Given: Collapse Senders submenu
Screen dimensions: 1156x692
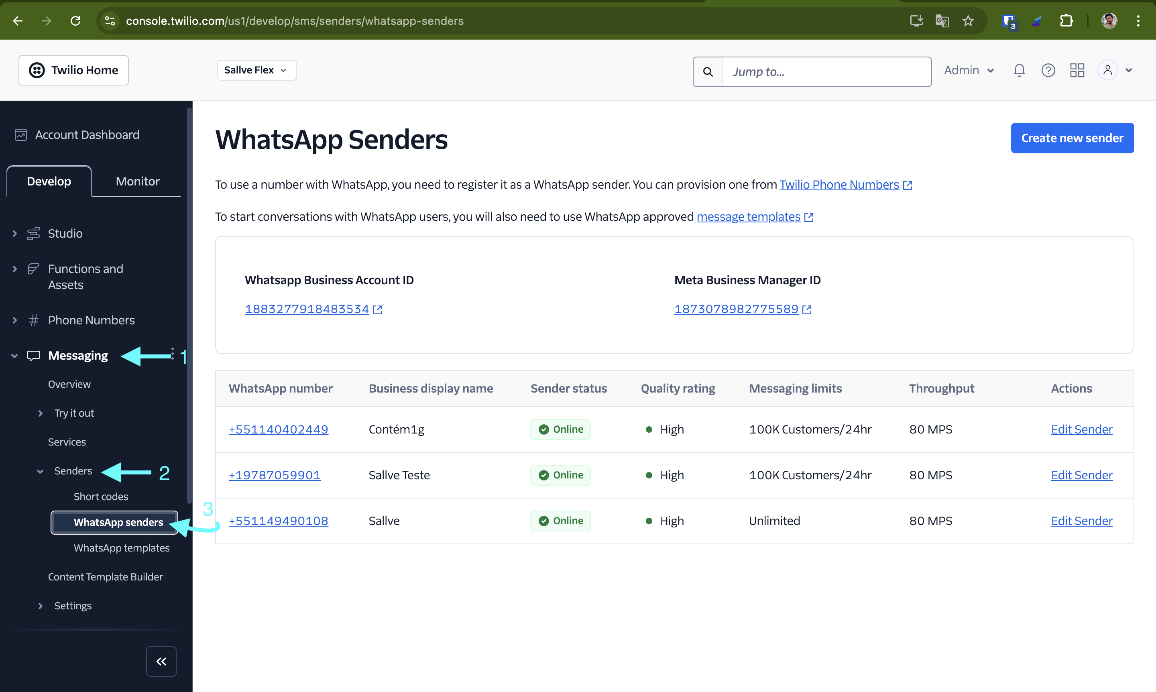Looking at the screenshot, I should [x=40, y=471].
